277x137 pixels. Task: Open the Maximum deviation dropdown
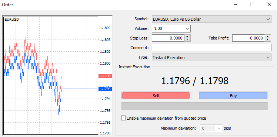(x=211, y=128)
